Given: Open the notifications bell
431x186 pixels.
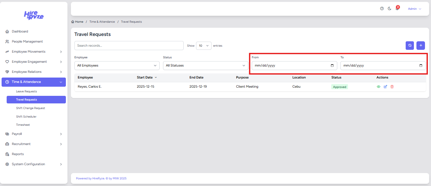Looking at the screenshot, I should 397,9.
